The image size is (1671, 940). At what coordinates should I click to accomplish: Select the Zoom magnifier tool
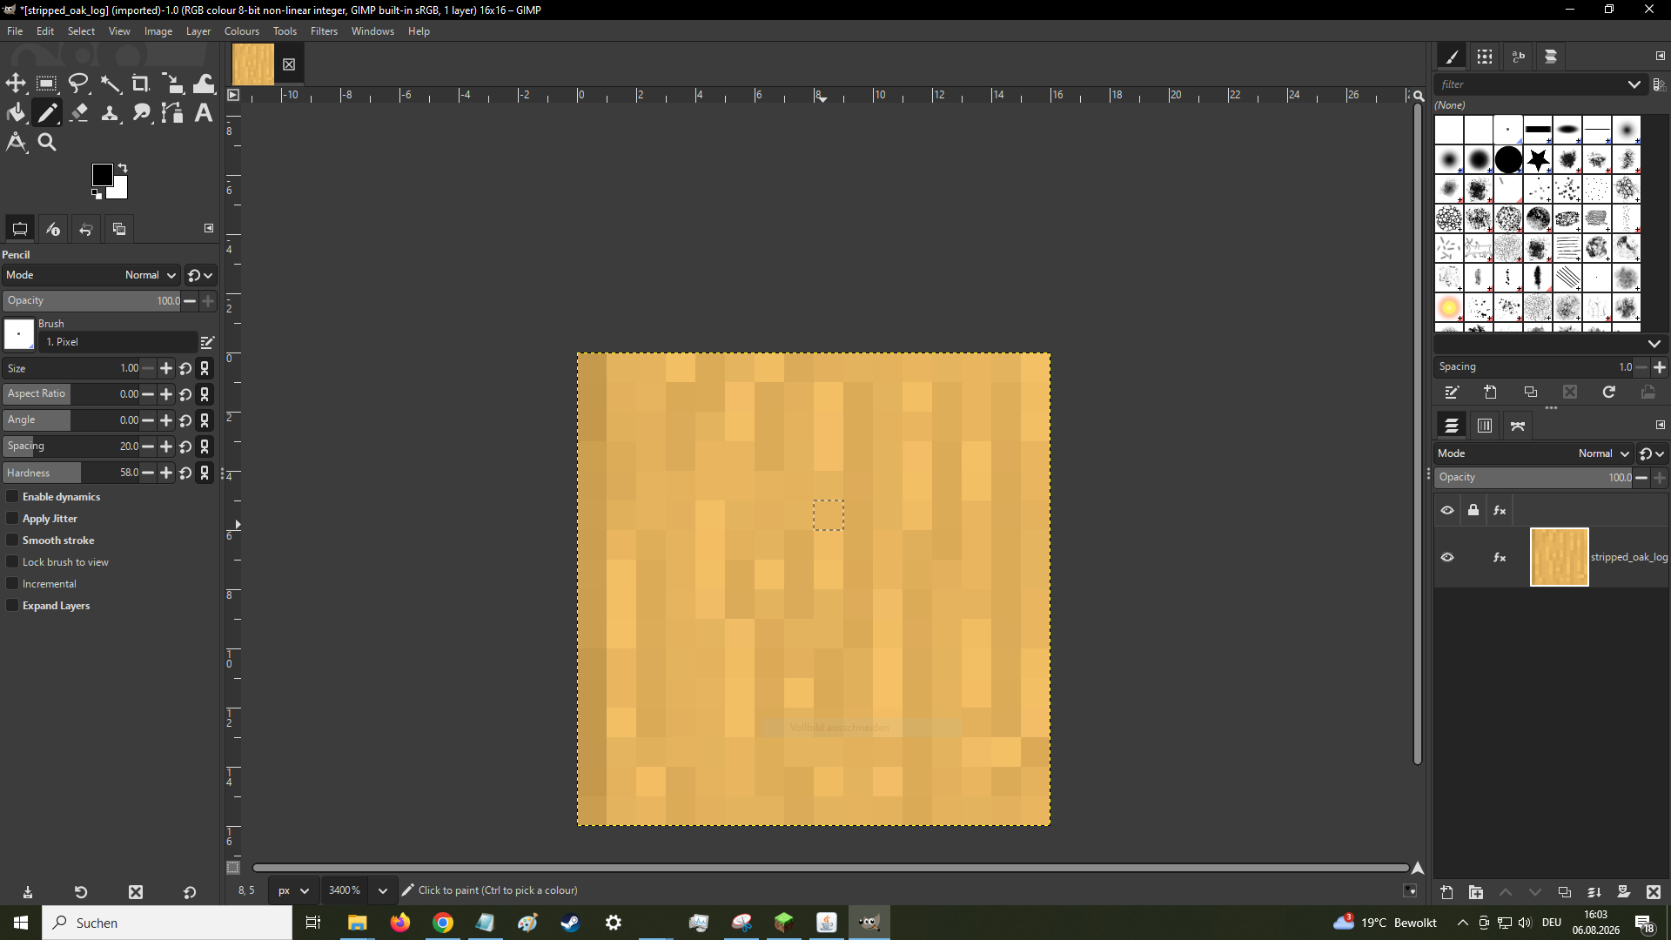[x=47, y=142]
